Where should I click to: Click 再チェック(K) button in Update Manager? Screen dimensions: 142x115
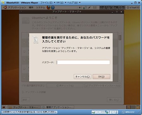[65, 86]
